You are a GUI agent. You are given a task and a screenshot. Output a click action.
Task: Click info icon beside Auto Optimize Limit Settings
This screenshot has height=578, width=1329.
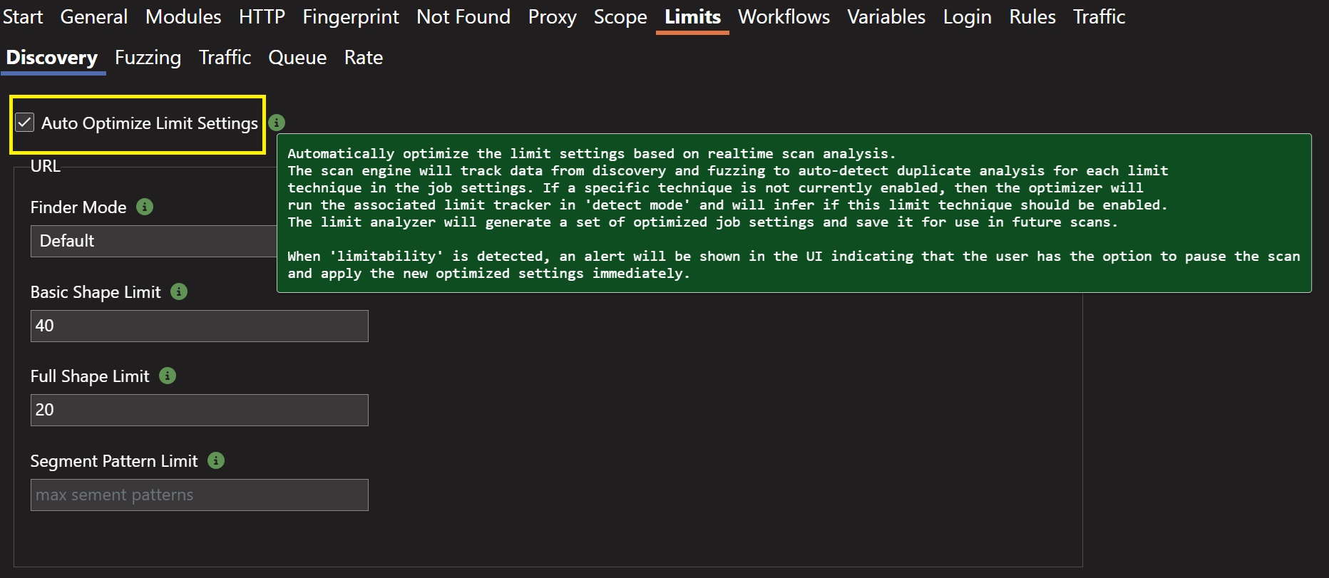pos(277,123)
